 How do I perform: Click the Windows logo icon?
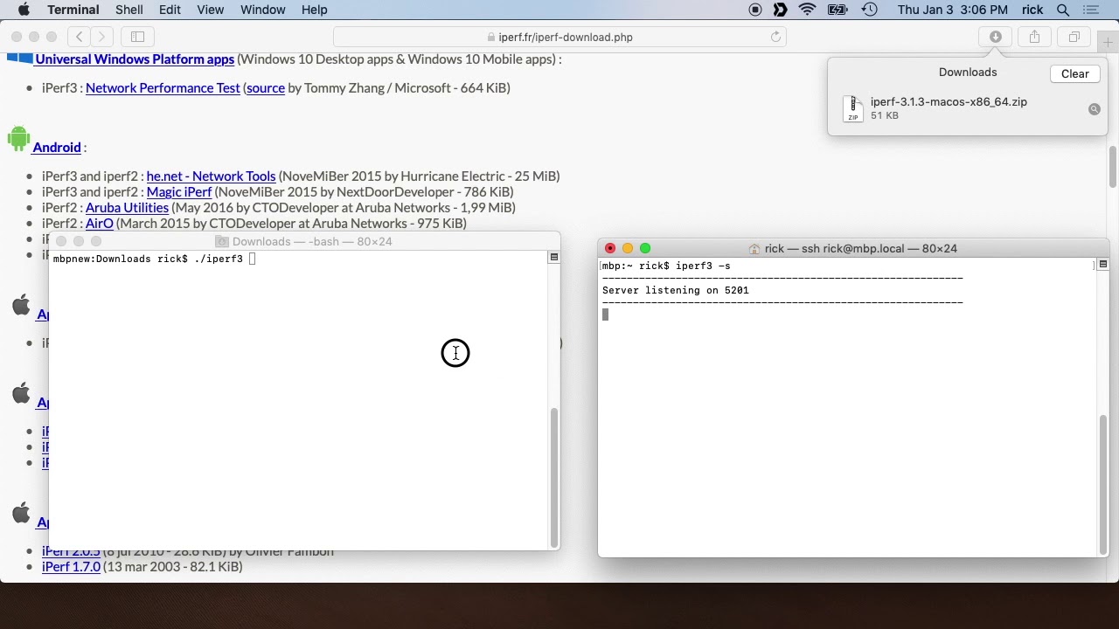pos(19,58)
